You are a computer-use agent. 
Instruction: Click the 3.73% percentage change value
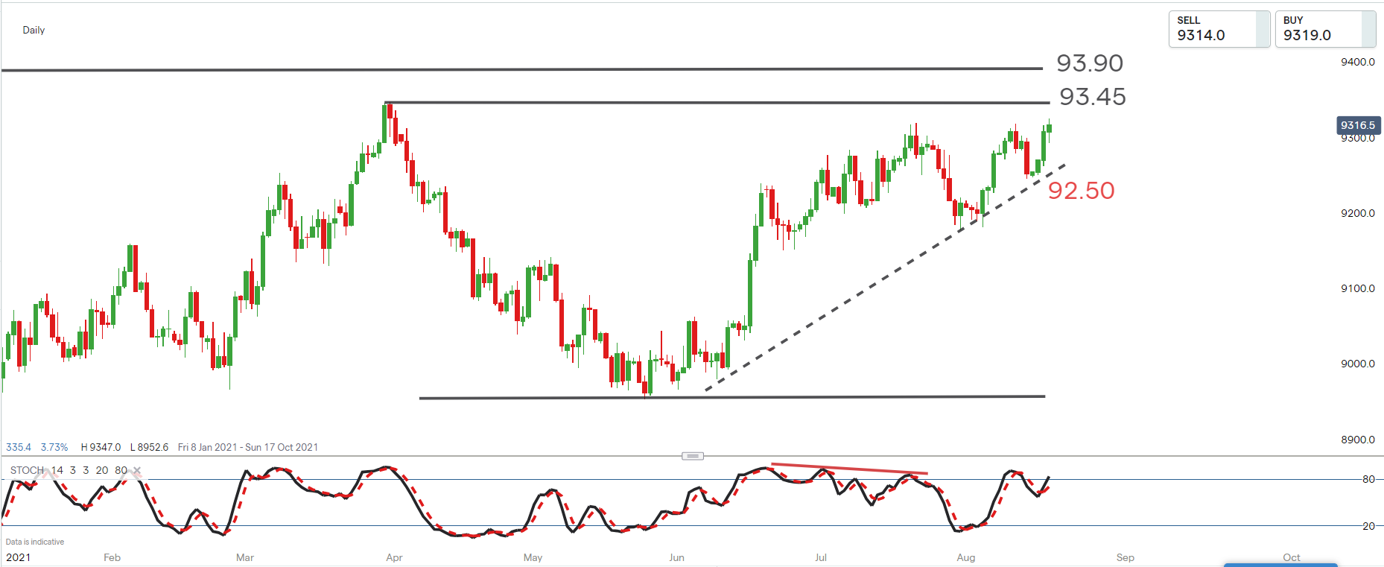click(x=54, y=447)
